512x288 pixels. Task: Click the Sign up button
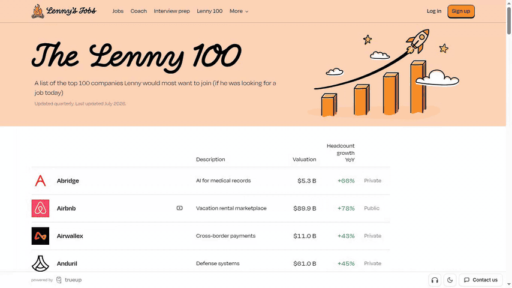click(x=460, y=11)
